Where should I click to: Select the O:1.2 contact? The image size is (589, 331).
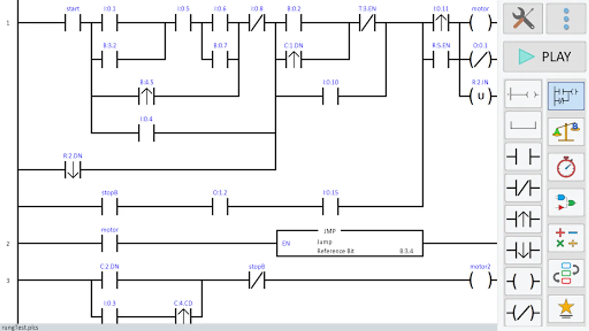pos(220,207)
